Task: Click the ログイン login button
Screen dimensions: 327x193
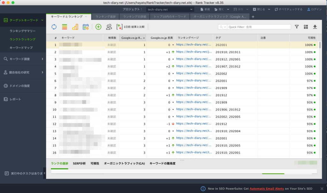Action: [x=314, y=9]
